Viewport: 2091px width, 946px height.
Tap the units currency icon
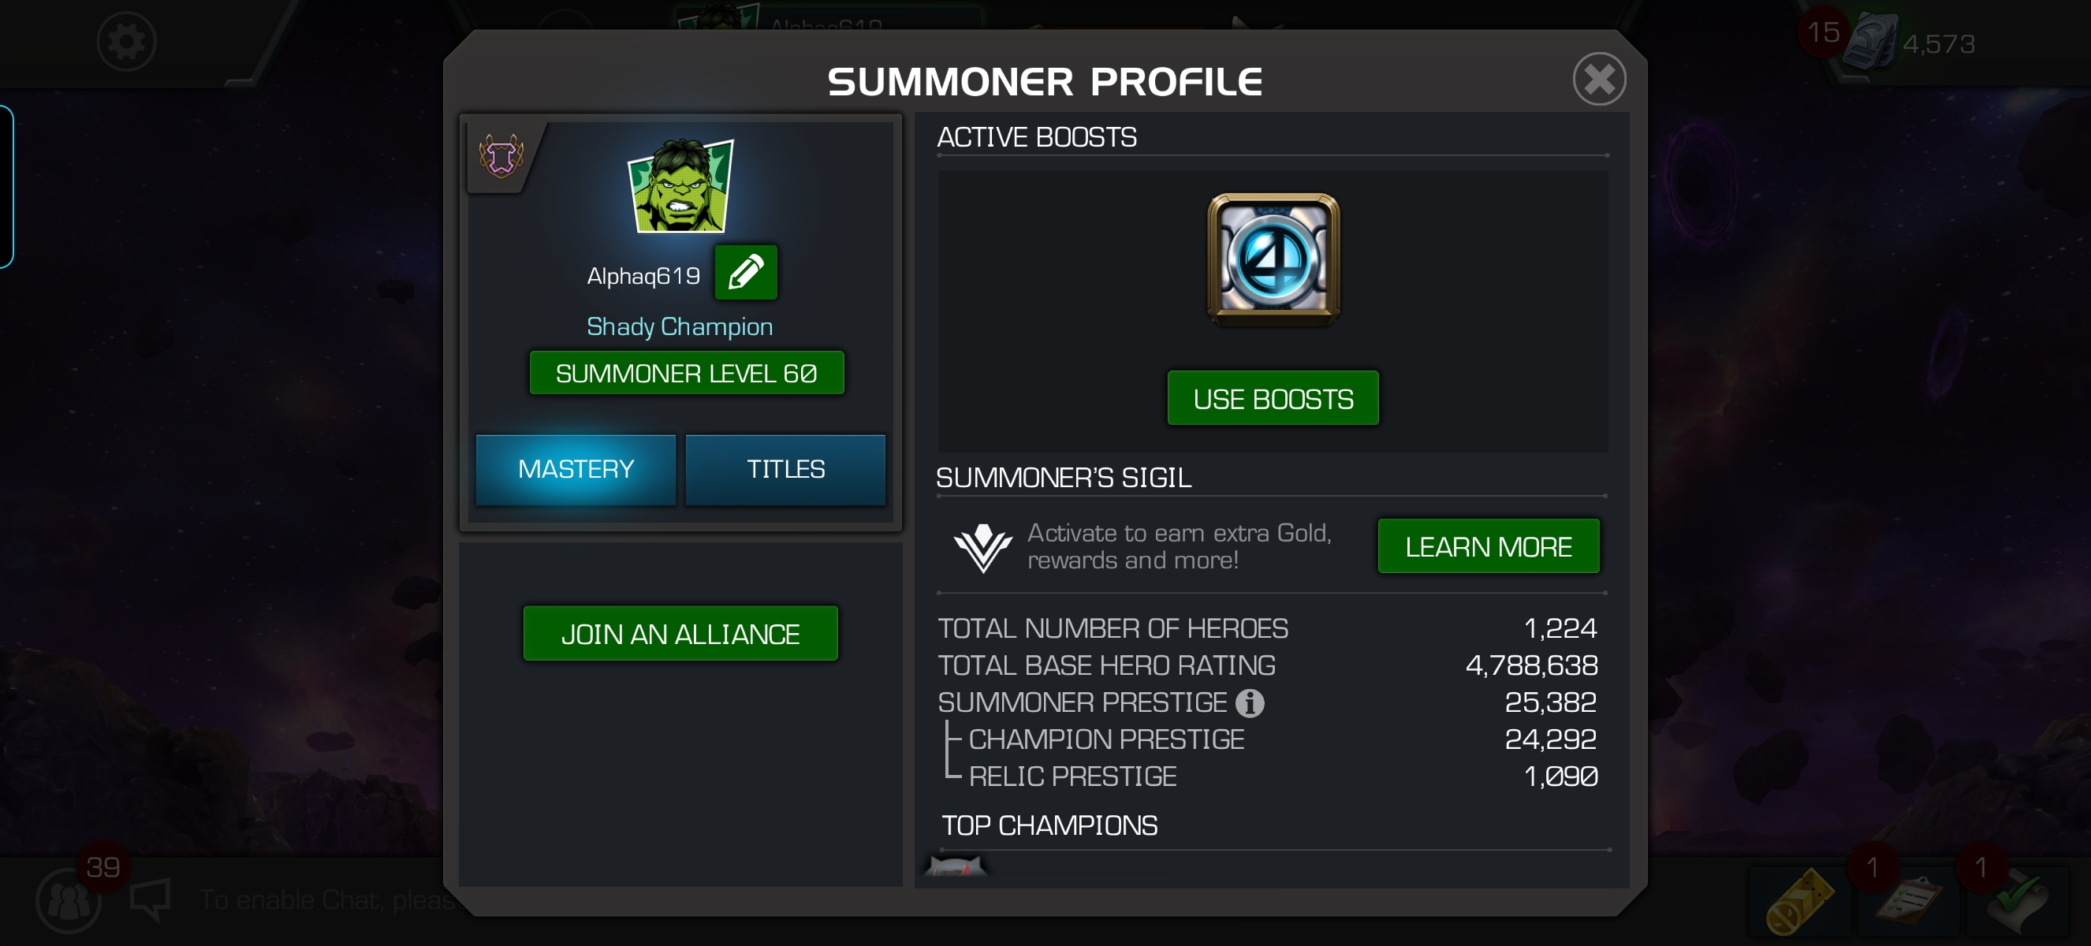(1869, 43)
